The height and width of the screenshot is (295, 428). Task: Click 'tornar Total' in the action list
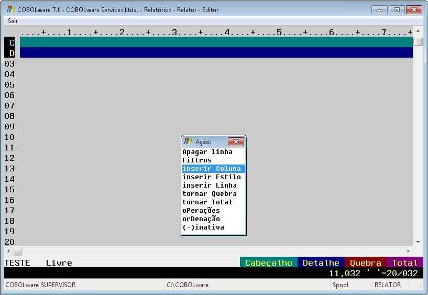coord(207,202)
